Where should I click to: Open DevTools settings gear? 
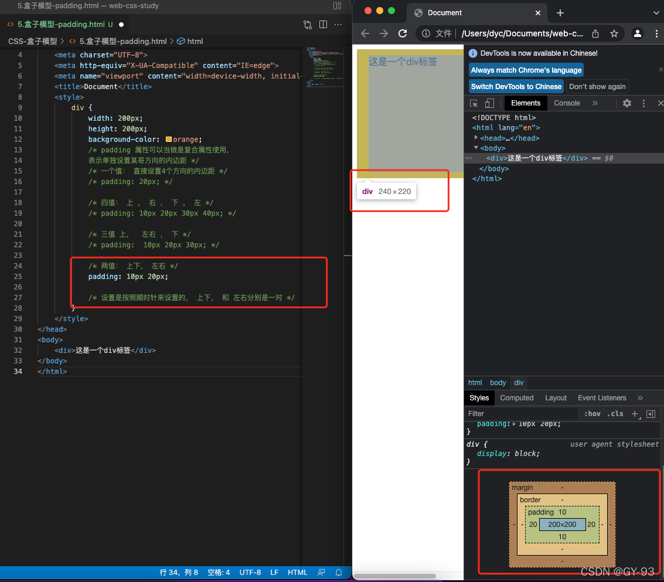tap(626, 103)
